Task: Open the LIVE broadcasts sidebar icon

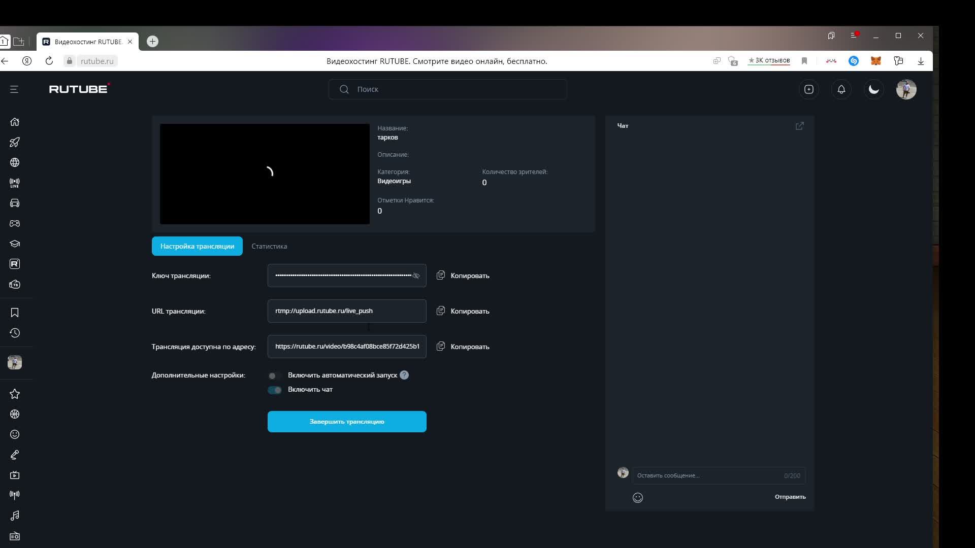Action: (15, 183)
